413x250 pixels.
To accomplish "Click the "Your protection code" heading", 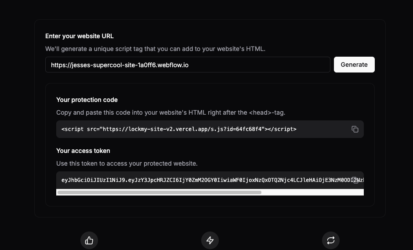I will [87, 100].
